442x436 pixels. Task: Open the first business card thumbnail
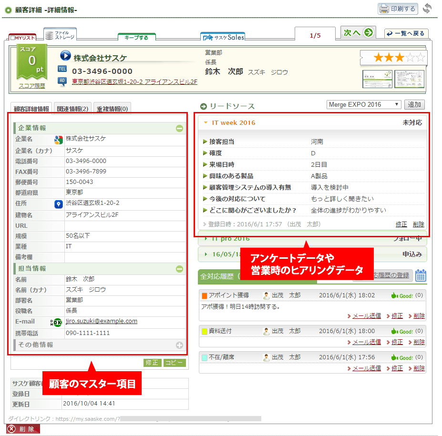click(x=377, y=79)
